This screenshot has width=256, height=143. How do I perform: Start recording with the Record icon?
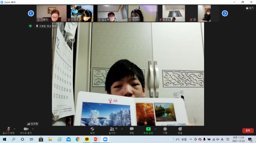tap(165, 129)
